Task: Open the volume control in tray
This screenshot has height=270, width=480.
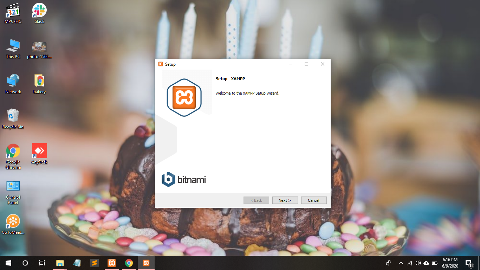Action: [x=418, y=263]
